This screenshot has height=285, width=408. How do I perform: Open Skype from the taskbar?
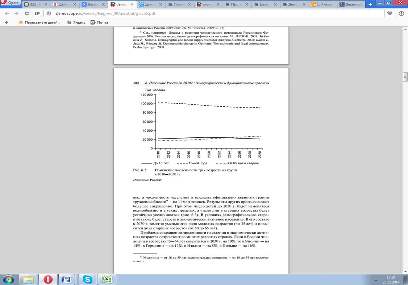pos(87,279)
